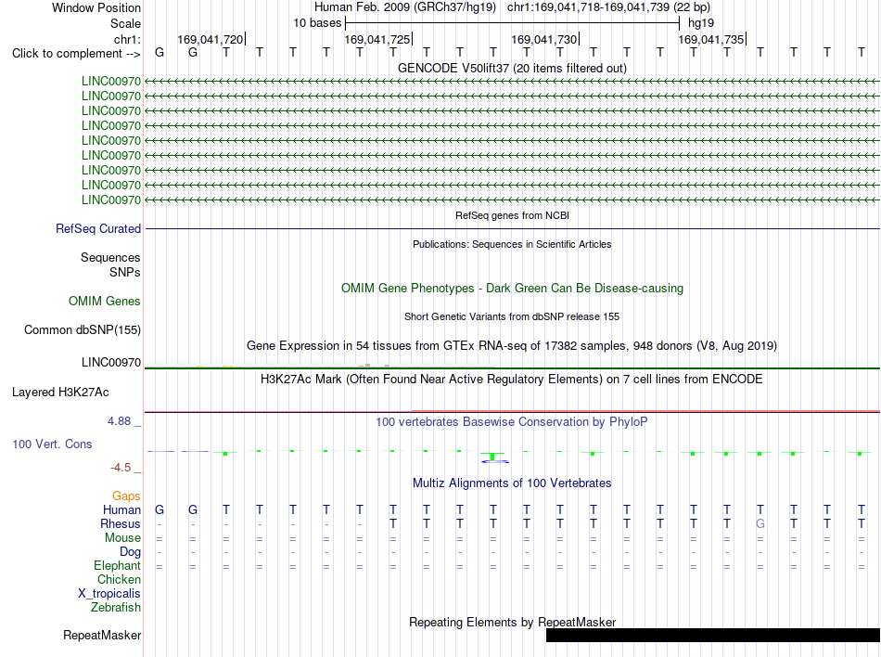This screenshot has width=881, height=657.
Task: Click the 'Layered H3K27Ac' side label
Action: coord(60,393)
